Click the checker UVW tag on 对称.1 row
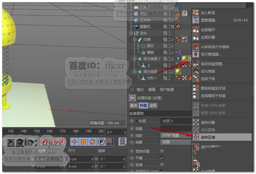 tap(185, 78)
